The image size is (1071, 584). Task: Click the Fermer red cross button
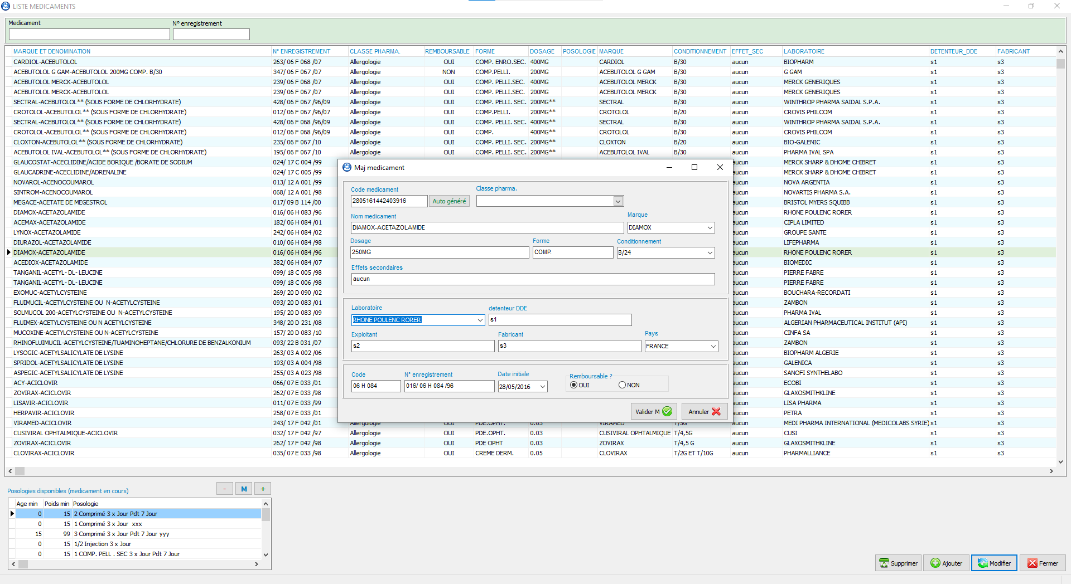point(1043,563)
